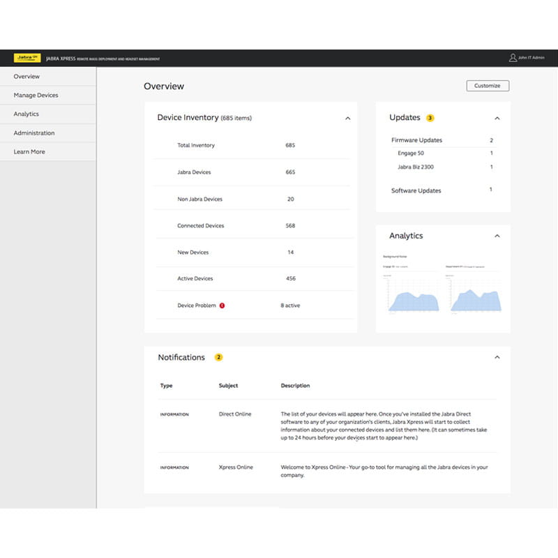Image resolution: width=558 pixels, height=558 pixels.
Task: Click the Jabra logo in header
Action: (x=28, y=59)
